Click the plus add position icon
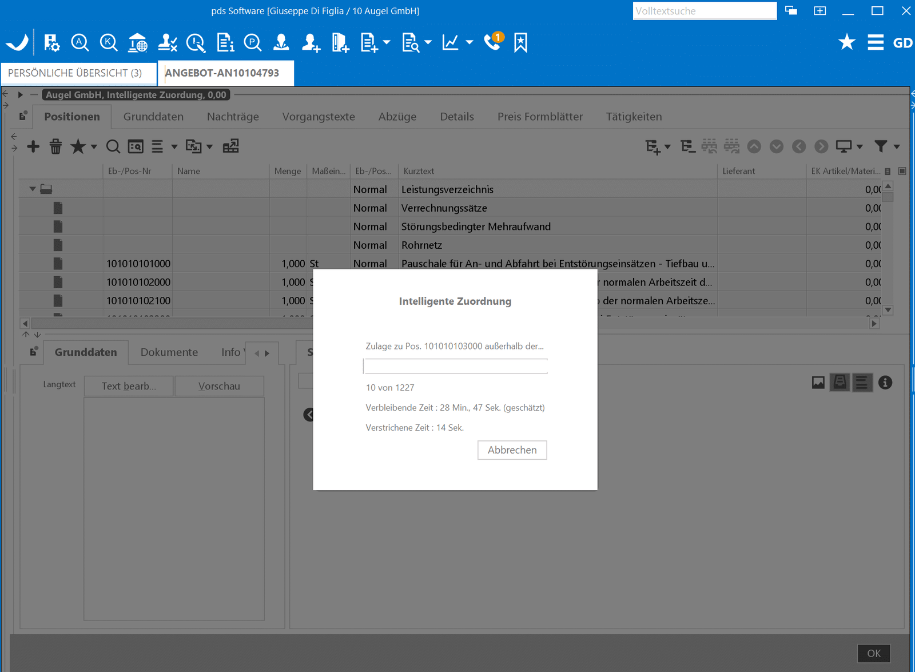The width and height of the screenshot is (915, 672). [x=33, y=146]
